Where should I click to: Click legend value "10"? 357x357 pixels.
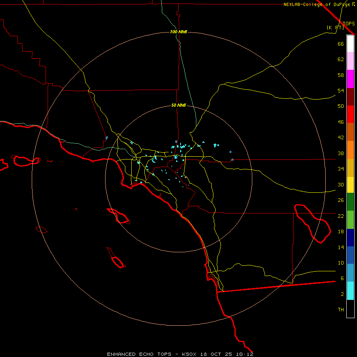click(x=341, y=263)
